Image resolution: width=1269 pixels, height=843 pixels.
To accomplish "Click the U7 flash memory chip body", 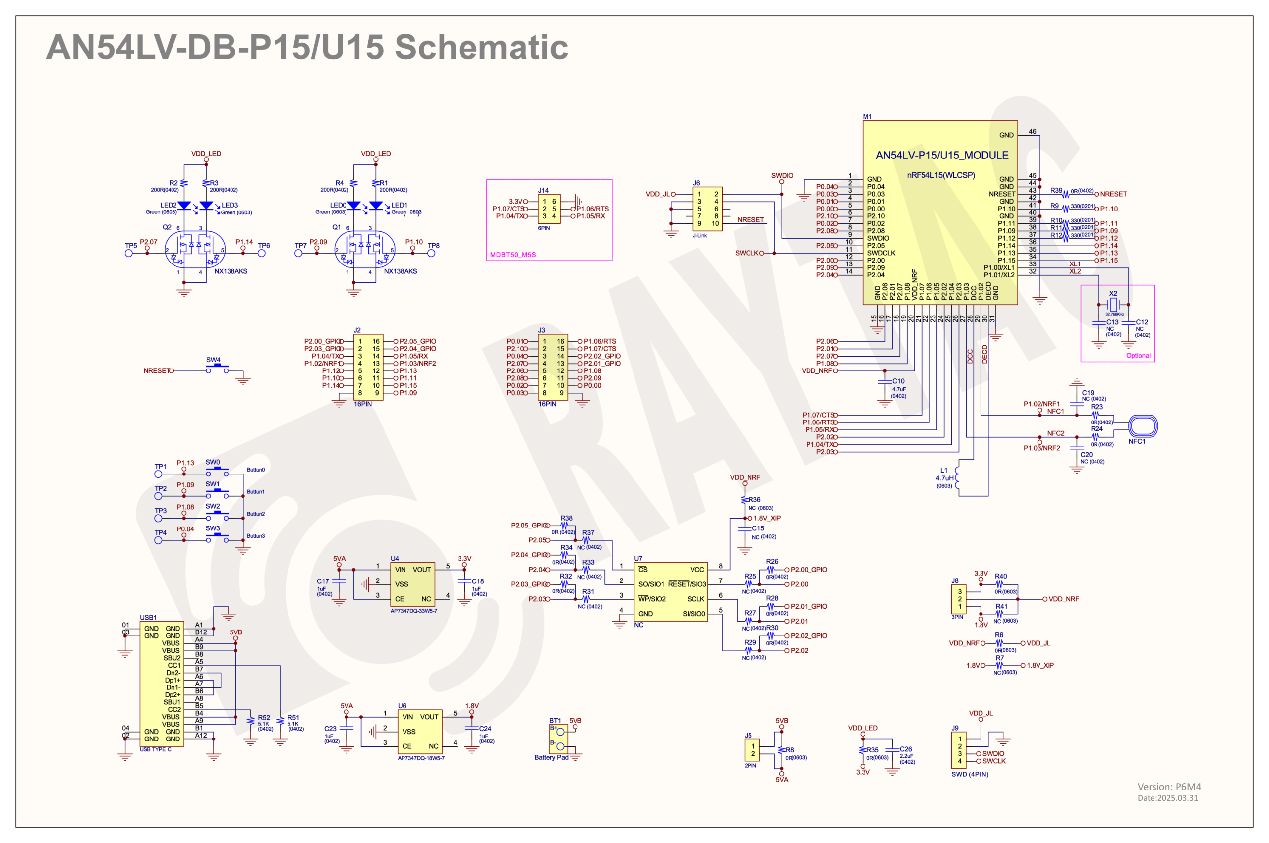I will tap(670, 591).
